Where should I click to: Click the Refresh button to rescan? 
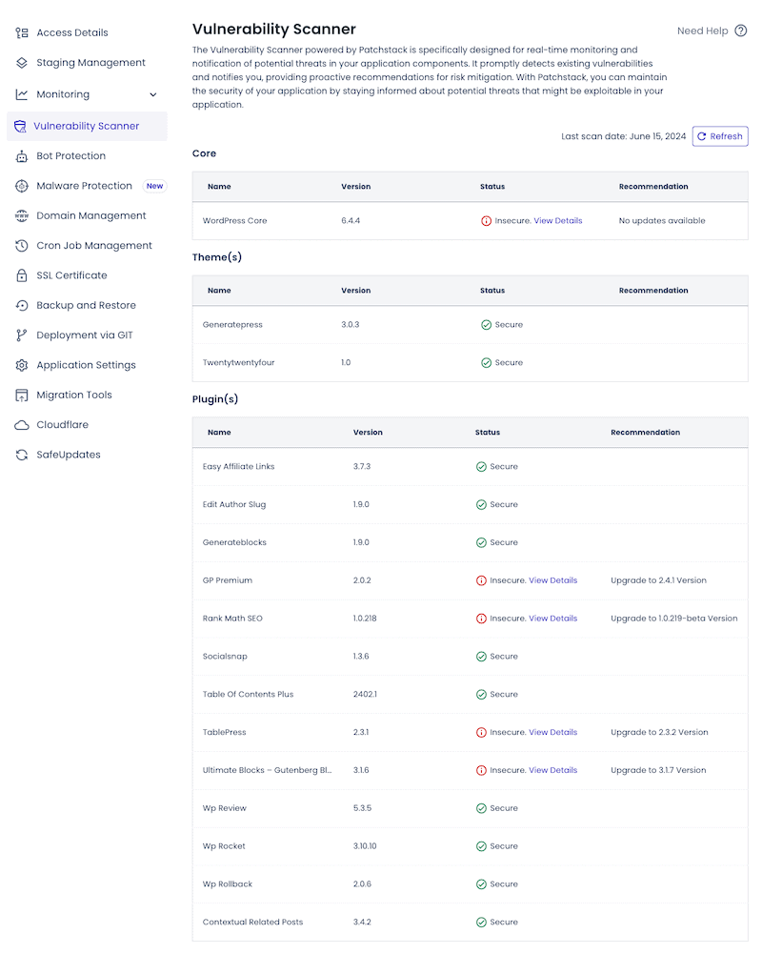tap(720, 135)
